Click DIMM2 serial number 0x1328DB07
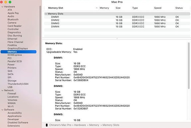 81,109
